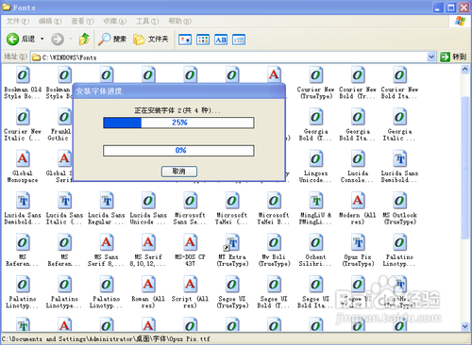Open the Back button history dropdown
This screenshot has height=345, width=472.
pyautogui.click(x=42, y=40)
